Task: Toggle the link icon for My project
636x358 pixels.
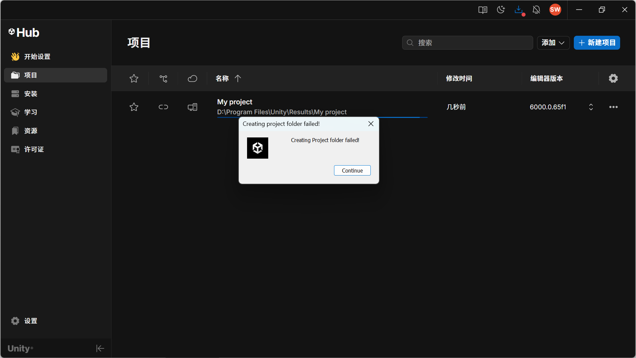Action: (163, 107)
